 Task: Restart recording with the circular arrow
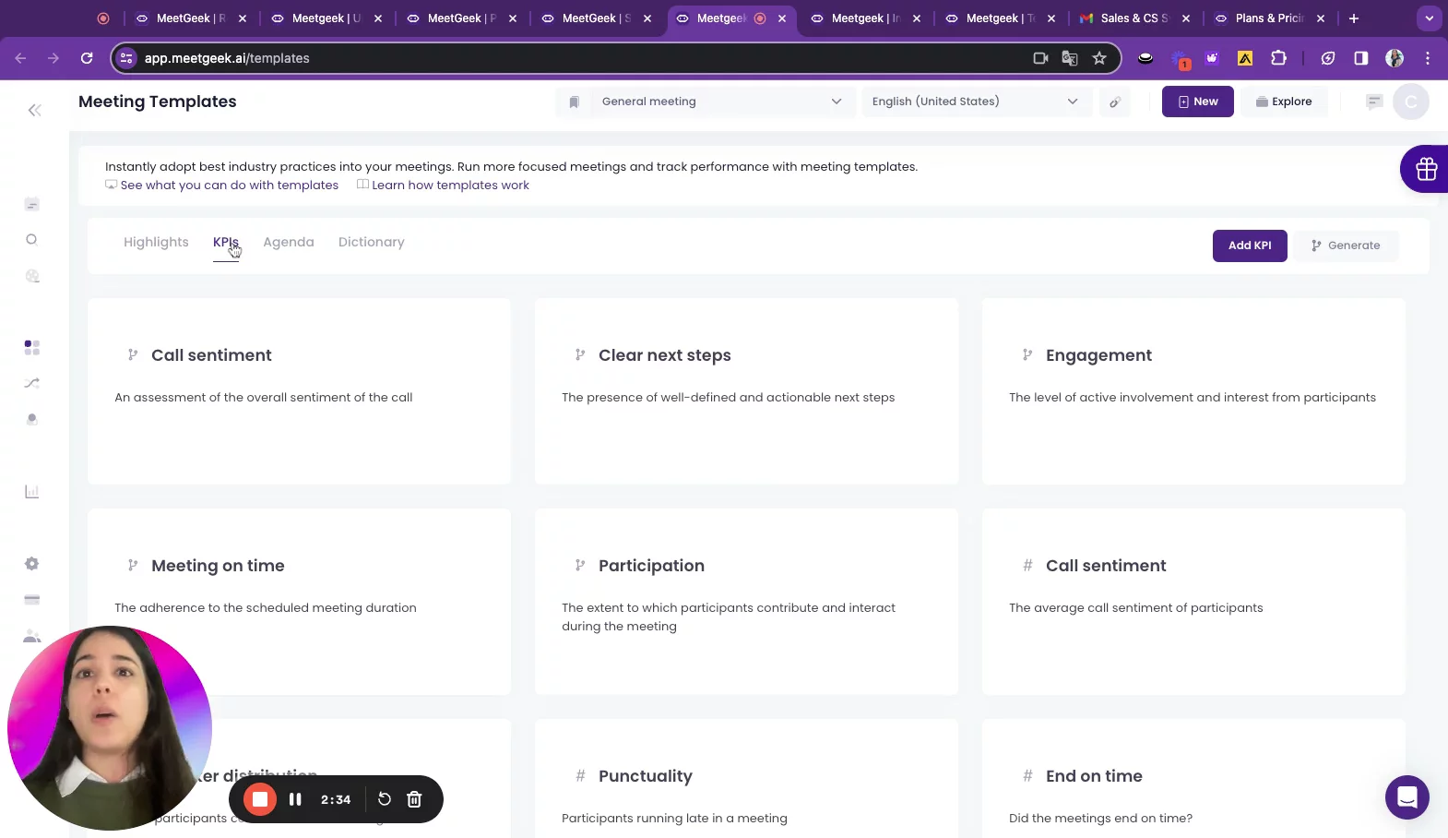click(385, 799)
